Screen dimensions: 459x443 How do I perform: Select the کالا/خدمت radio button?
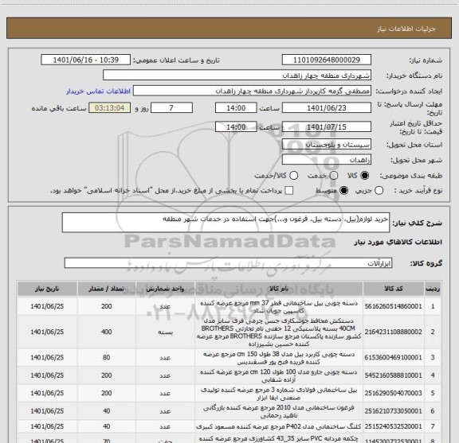(x=293, y=176)
